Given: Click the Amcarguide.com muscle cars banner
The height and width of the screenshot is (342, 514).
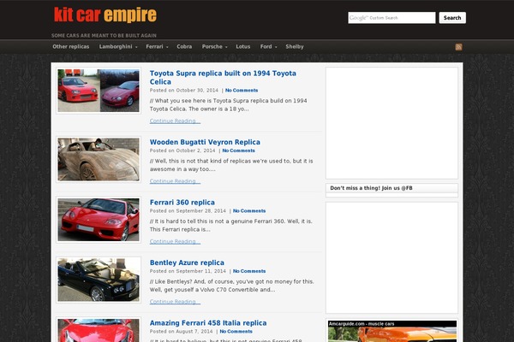Looking at the screenshot, I should pyautogui.click(x=392, y=331).
